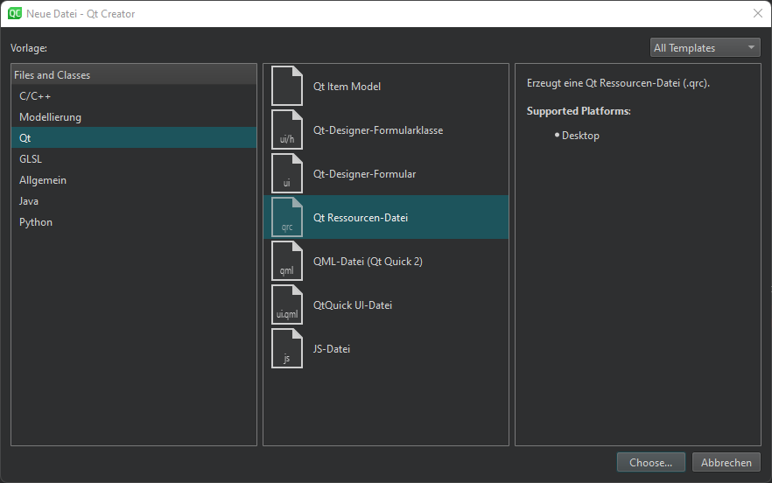Pick the Qt-Designer-Formularklasse template label
Viewport: 772px width, 483px height.
pyautogui.click(x=378, y=130)
